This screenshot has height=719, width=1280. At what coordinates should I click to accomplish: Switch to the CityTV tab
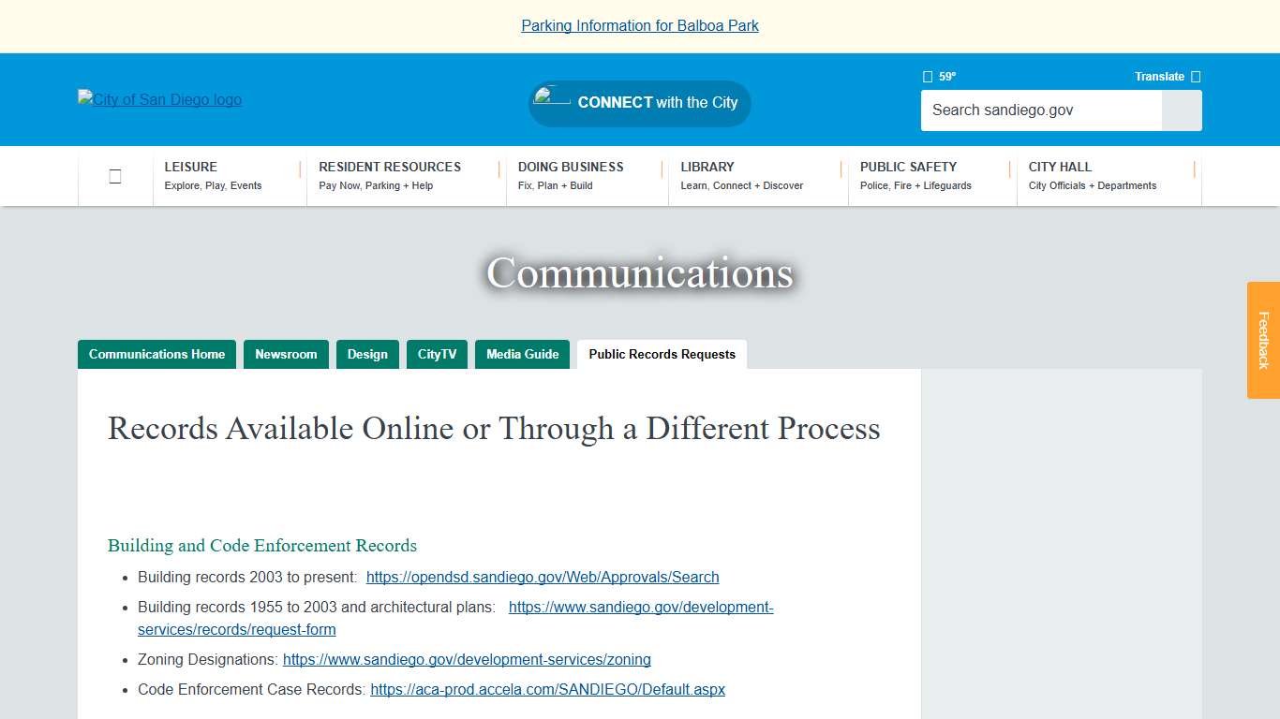click(437, 354)
